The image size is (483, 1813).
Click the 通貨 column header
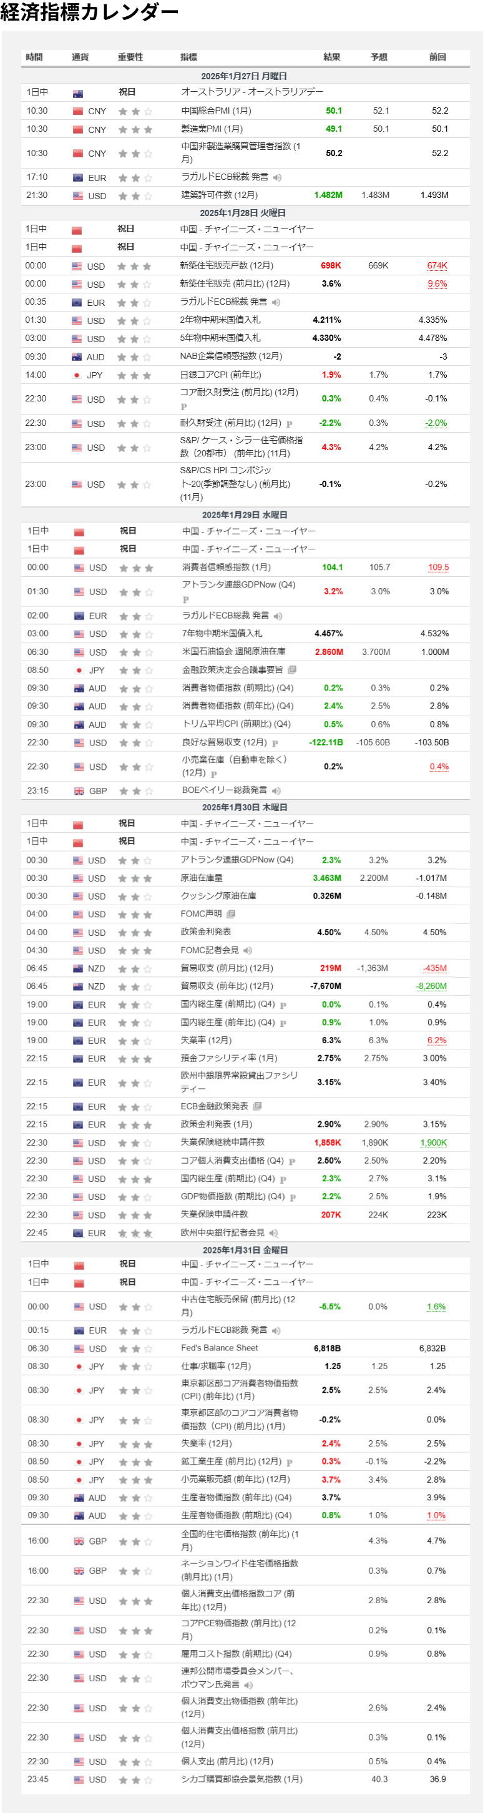[80, 57]
